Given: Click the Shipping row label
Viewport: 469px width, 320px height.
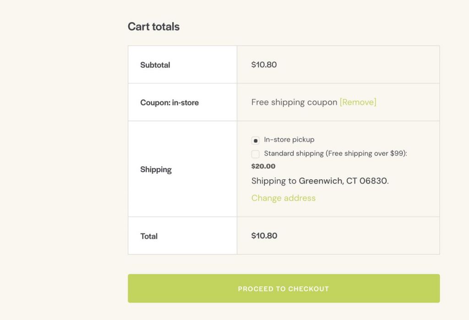Looking at the screenshot, I should (156, 170).
